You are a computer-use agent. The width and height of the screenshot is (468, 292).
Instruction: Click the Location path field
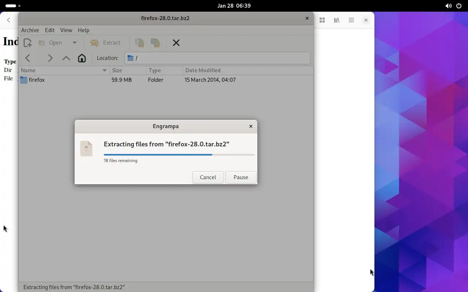217,58
